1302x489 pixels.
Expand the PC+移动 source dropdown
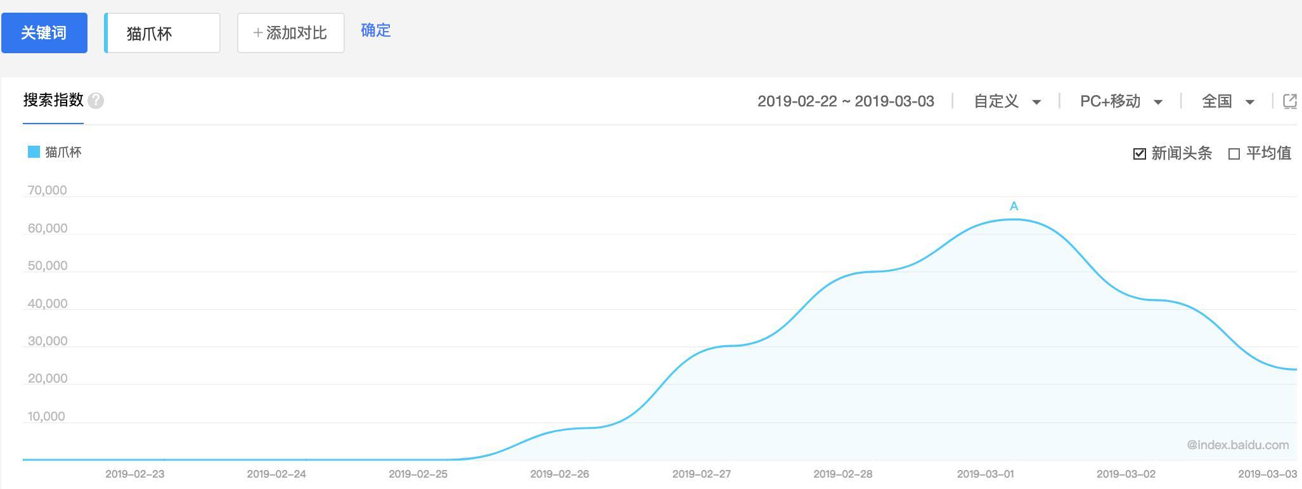[x=1121, y=101]
